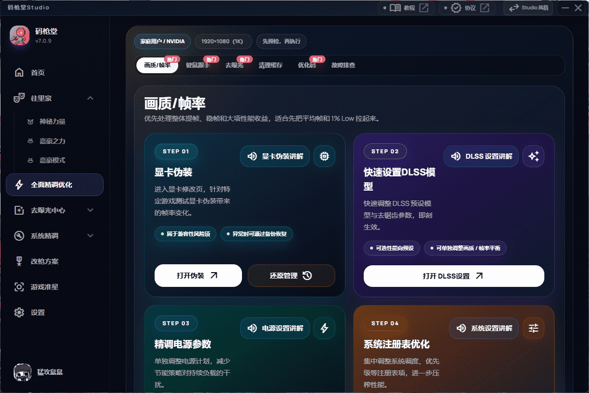Click the 可单独调整画质 / 帧率平衡 tag

(465, 248)
